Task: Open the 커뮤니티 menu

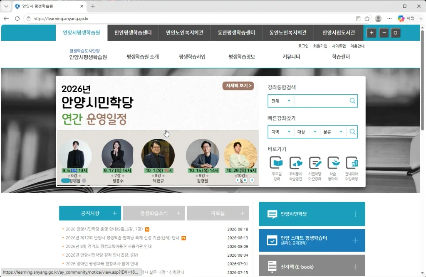Action: [x=291, y=57]
